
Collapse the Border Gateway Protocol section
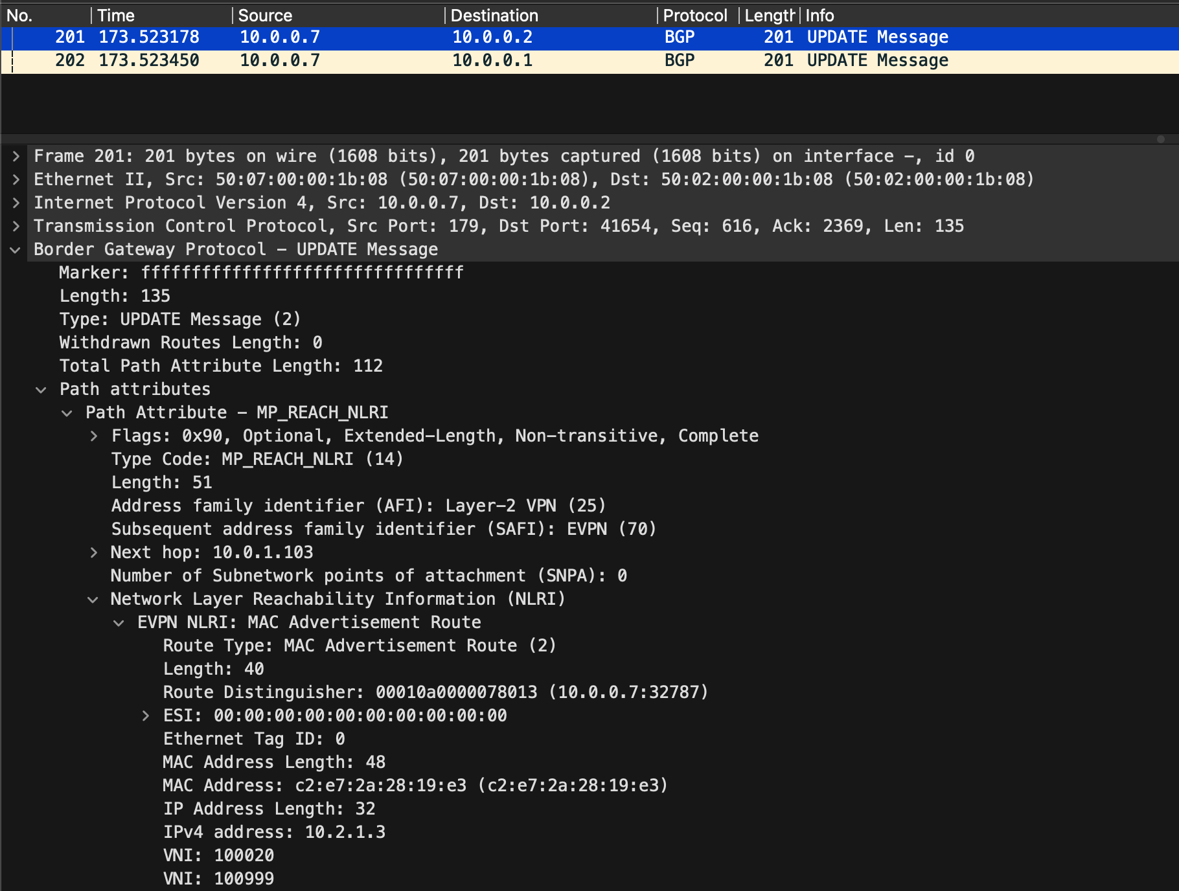tap(16, 249)
